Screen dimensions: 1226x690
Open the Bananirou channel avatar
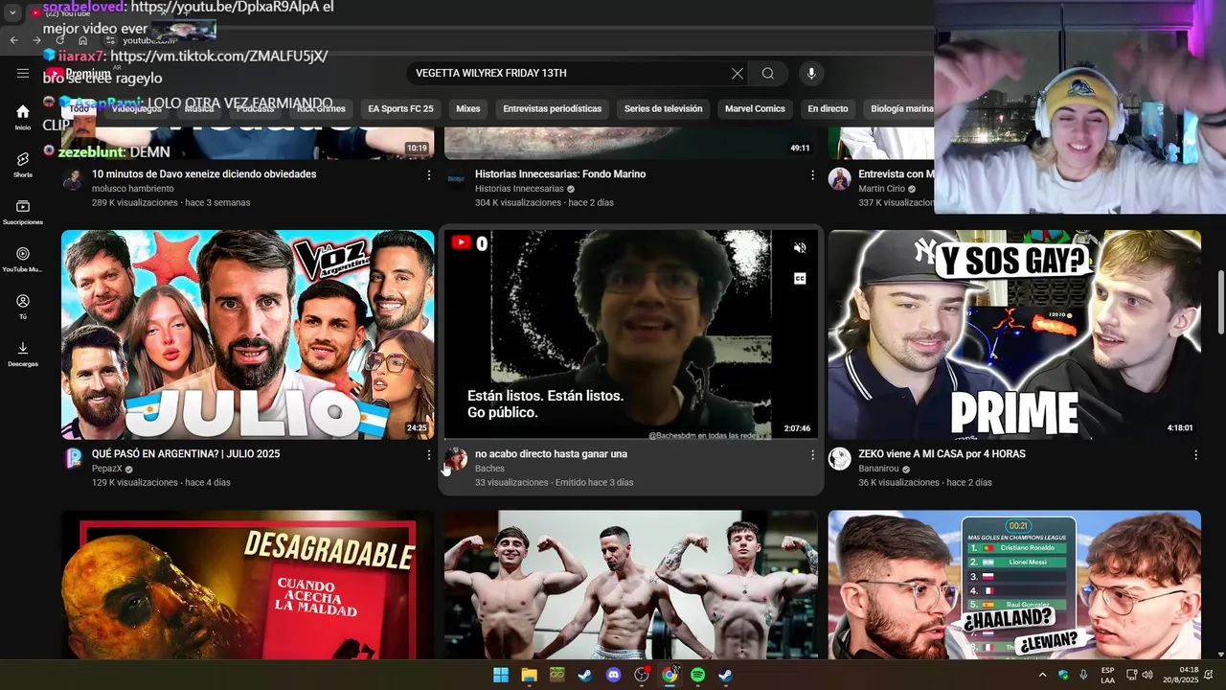pos(840,458)
